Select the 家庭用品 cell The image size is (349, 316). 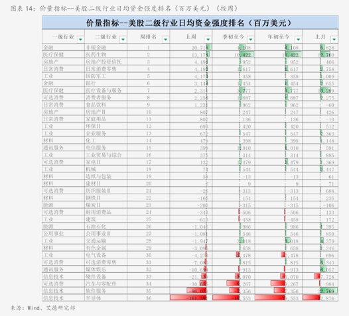click(106, 119)
